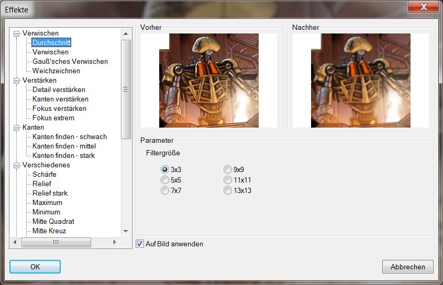Click the horizontal scroll right arrow
This screenshot has height=285, width=443.
[115, 242]
